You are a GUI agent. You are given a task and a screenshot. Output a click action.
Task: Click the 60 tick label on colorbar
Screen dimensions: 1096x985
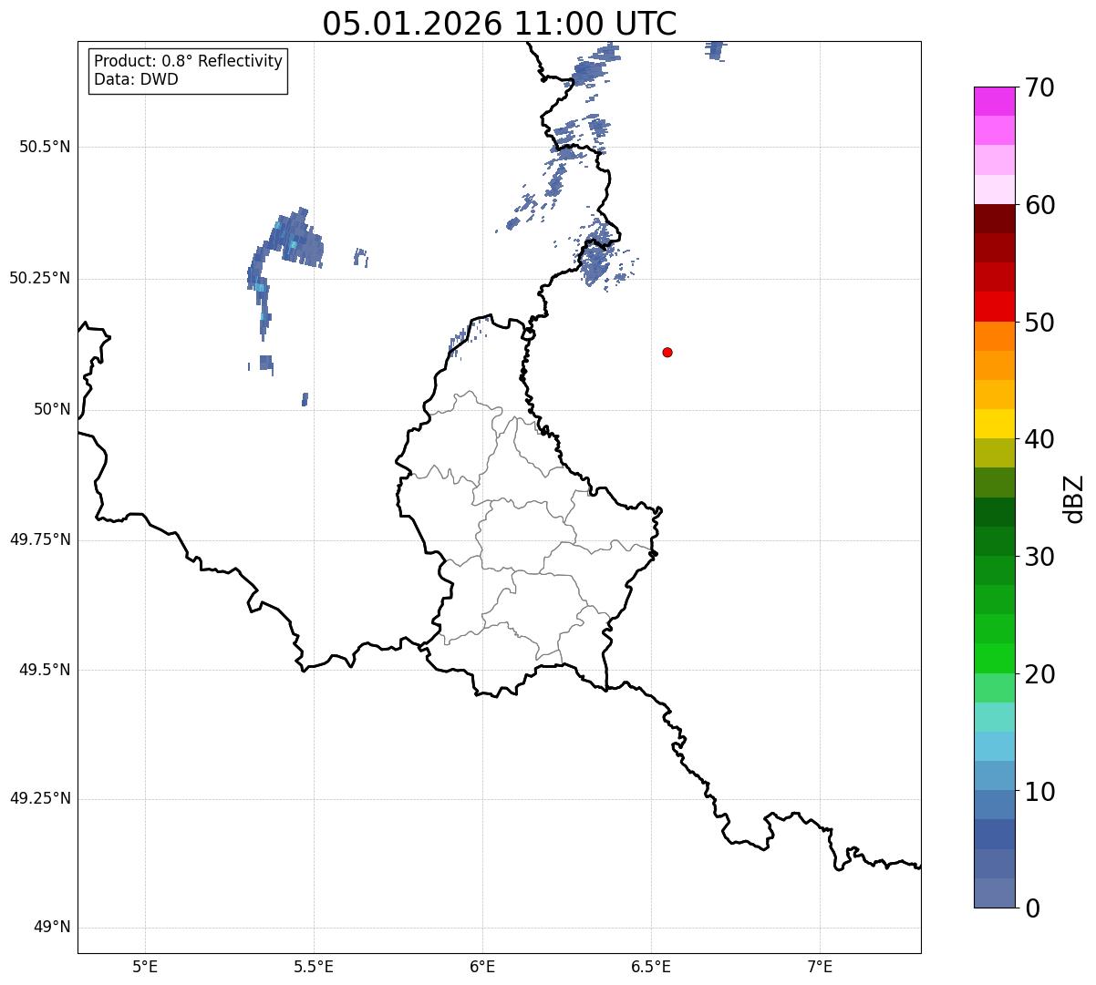pos(1039,205)
